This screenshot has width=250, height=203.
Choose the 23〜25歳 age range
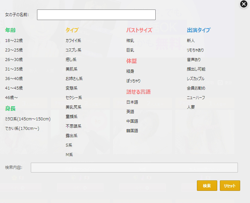14,50
